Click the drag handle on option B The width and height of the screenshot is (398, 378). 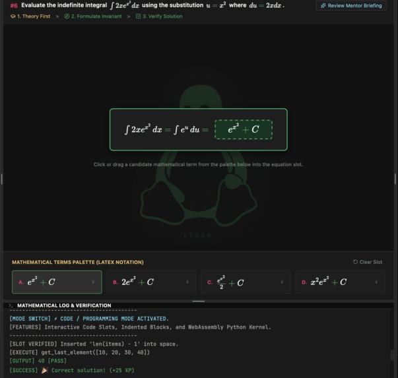(x=187, y=282)
